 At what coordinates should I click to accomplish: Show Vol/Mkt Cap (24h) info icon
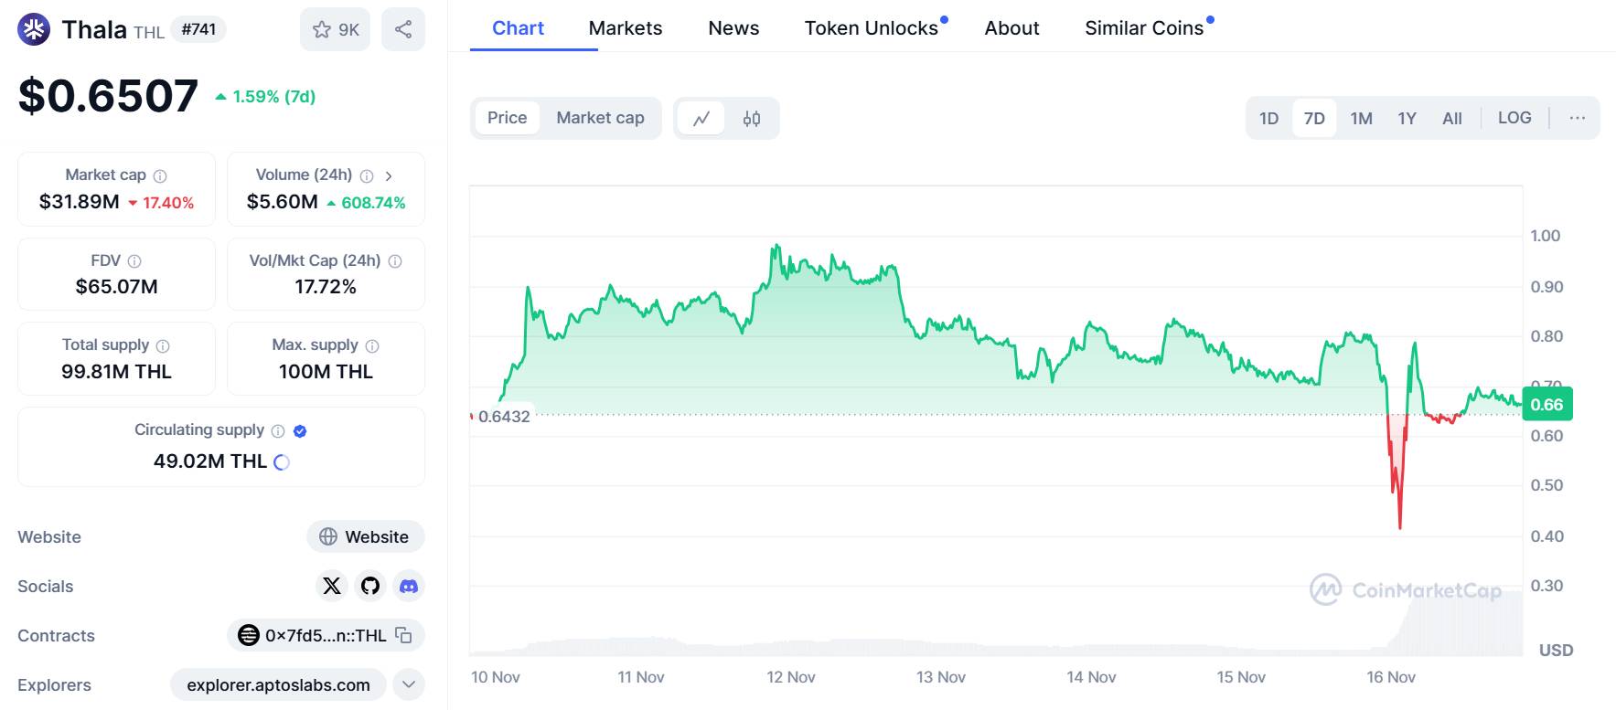395,261
